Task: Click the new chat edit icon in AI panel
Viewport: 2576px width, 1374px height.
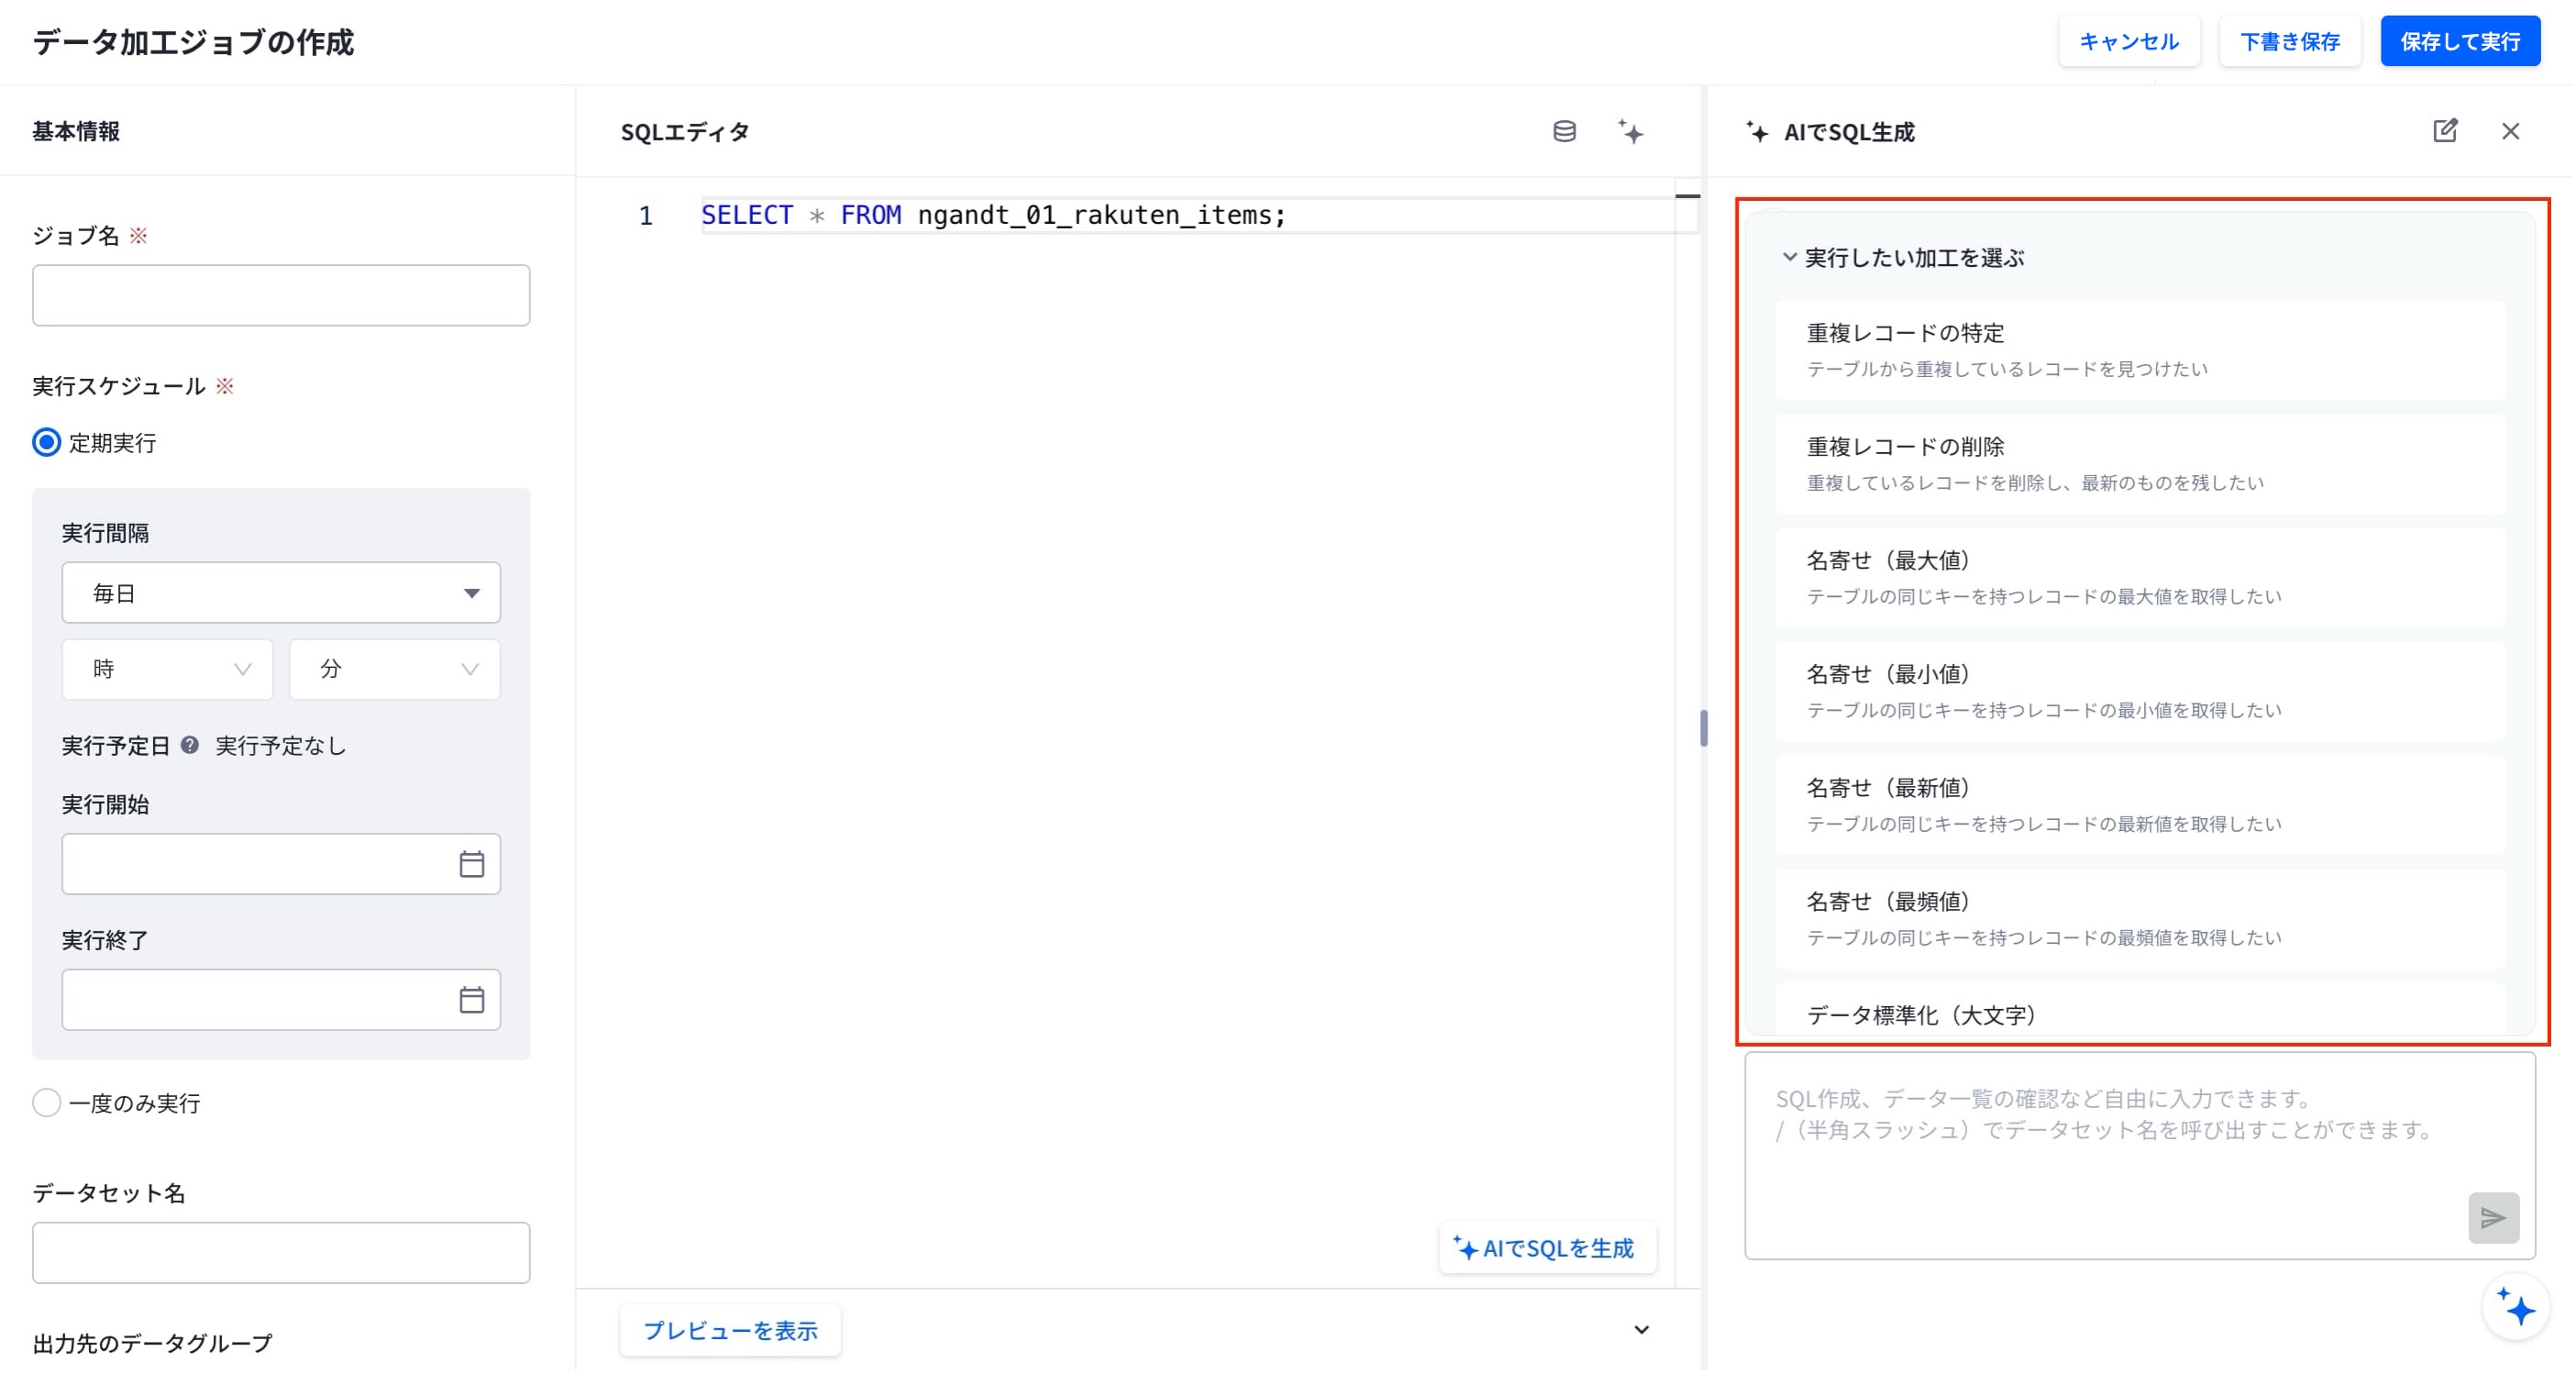Action: (x=2445, y=131)
